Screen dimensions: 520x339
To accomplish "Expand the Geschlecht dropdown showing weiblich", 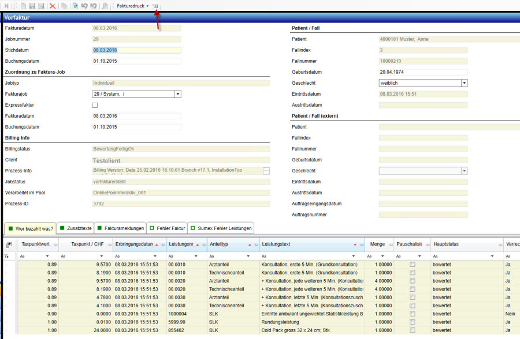I will 464,83.
